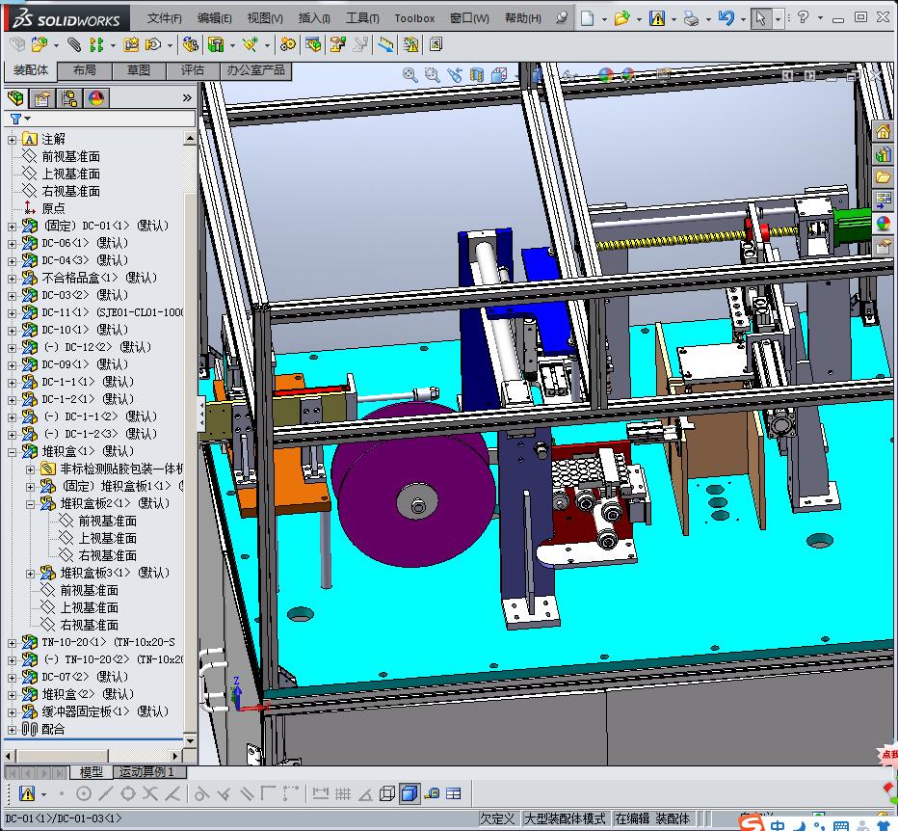Expand the panel tabs double-chevron
The height and width of the screenshot is (831, 898).
coord(187,98)
